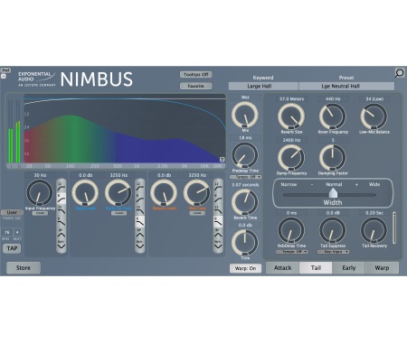This screenshot has height=343, width=407.
Task: Click the Low-Mid Balance knob
Action: coord(374,116)
